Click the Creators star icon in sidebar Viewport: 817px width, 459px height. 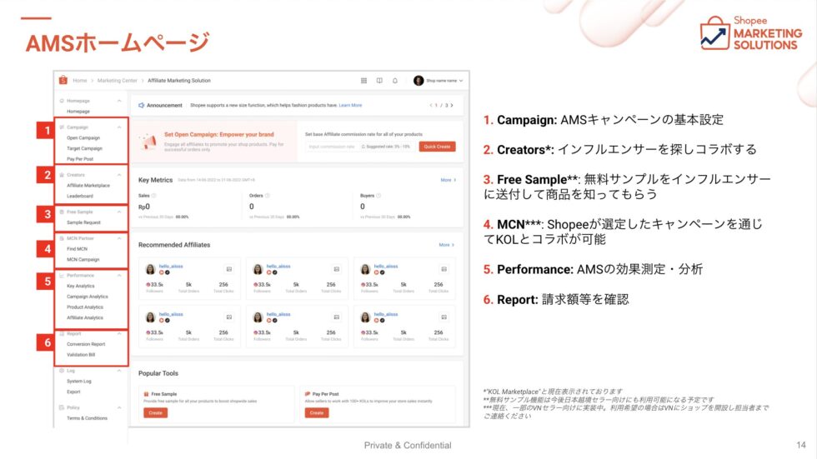coord(62,175)
